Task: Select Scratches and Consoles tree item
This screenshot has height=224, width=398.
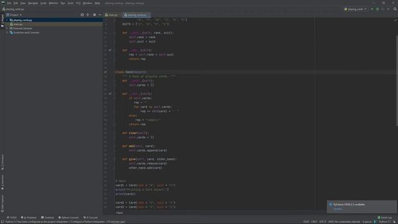Action: tap(26, 32)
